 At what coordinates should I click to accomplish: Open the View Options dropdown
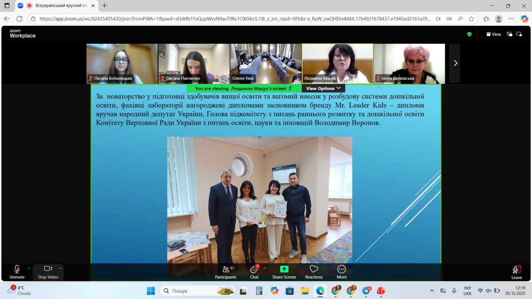323,88
